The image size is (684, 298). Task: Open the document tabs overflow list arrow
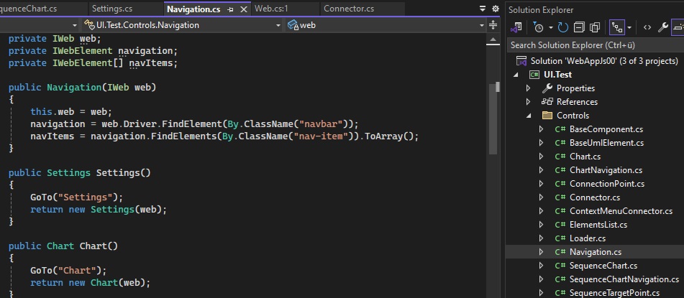coord(482,9)
